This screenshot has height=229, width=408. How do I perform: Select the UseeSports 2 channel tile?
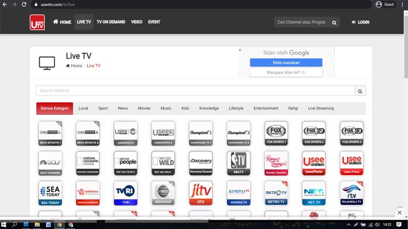(x=163, y=133)
